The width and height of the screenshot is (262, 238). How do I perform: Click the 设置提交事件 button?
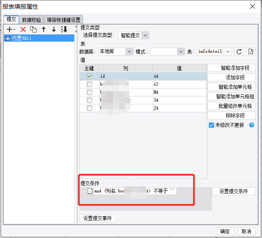[x=98, y=218]
